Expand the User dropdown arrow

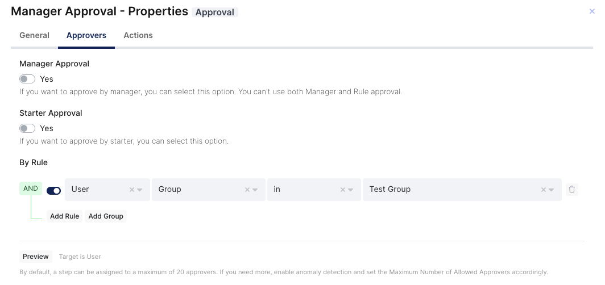pyautogui.click(x=140, y=190)
